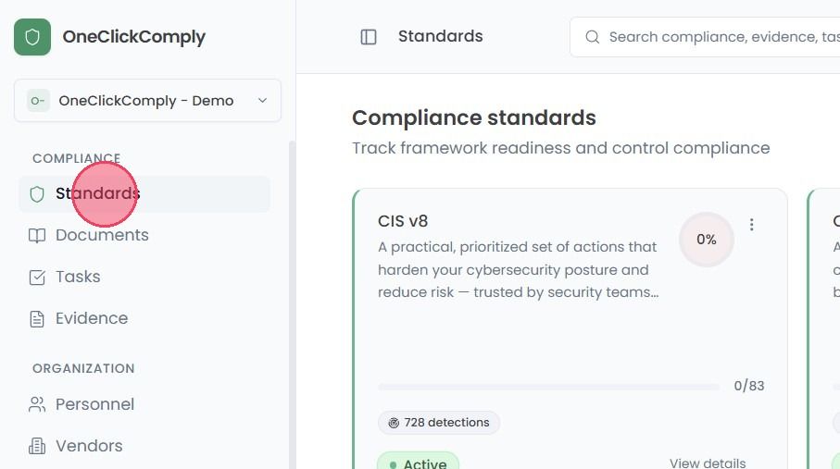
Task: Open Personnel in the sidebar
Action: click(94, 404)
